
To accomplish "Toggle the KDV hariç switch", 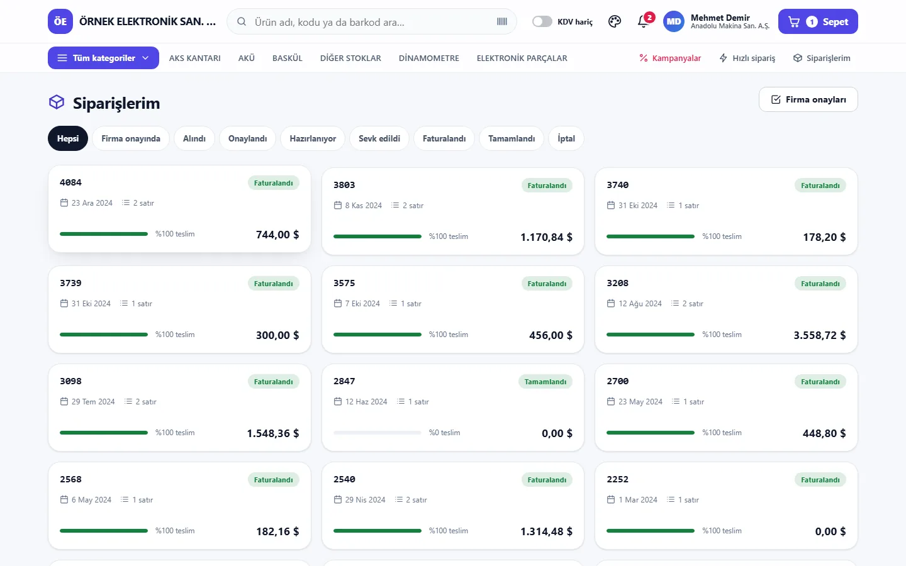I will [x=542, y=21].
